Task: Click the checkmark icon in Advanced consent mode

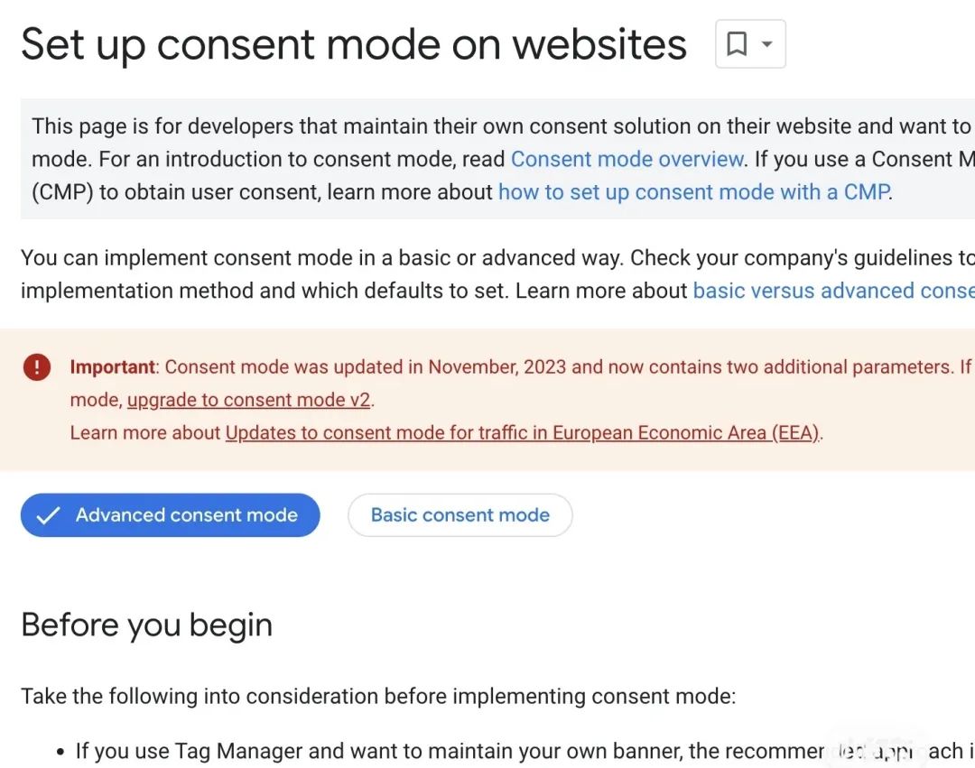Action: pos(48,515)
